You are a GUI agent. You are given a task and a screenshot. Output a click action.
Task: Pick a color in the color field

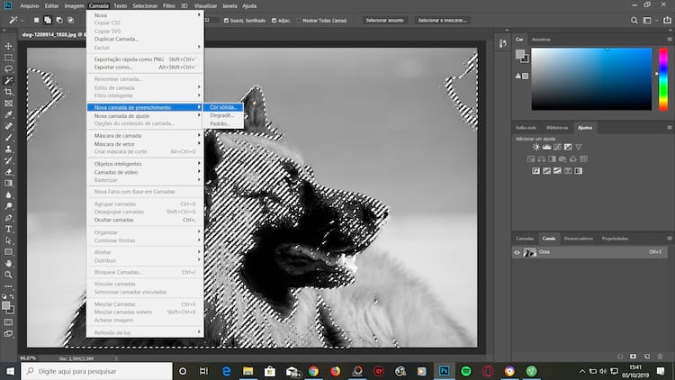pyautogui.click(x=591, y=79)
